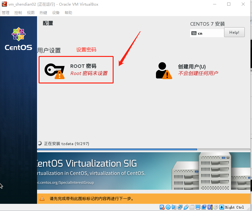This screenshot has height=211, width=252.
Task: Click the shared folders status icon
Action: point(192,207)
